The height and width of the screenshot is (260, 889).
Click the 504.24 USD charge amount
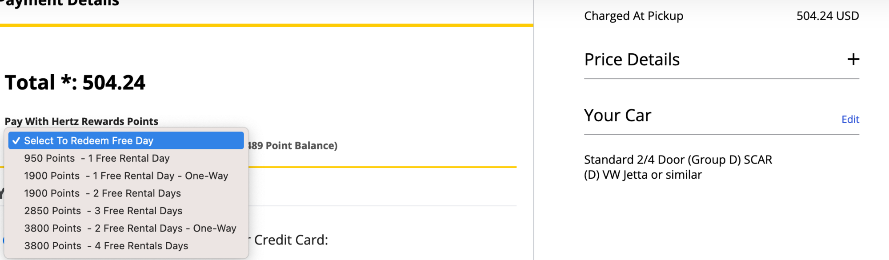(828, 16)
